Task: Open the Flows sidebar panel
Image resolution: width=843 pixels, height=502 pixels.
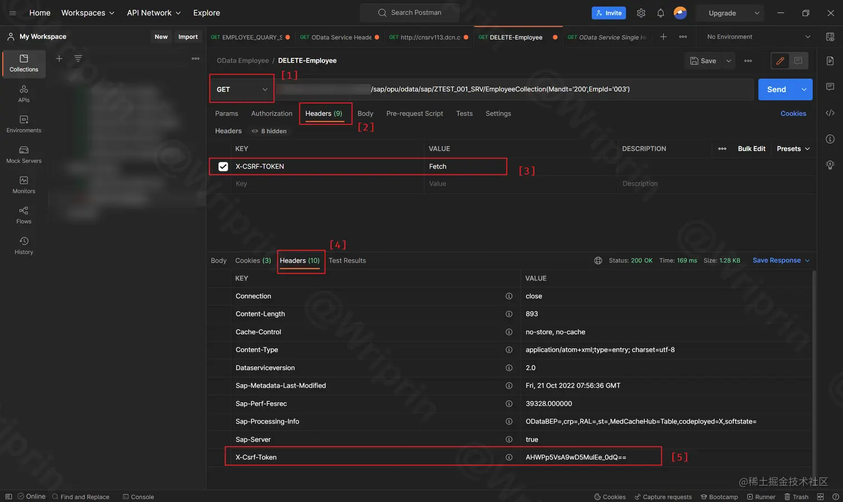Action: [24, 215]
